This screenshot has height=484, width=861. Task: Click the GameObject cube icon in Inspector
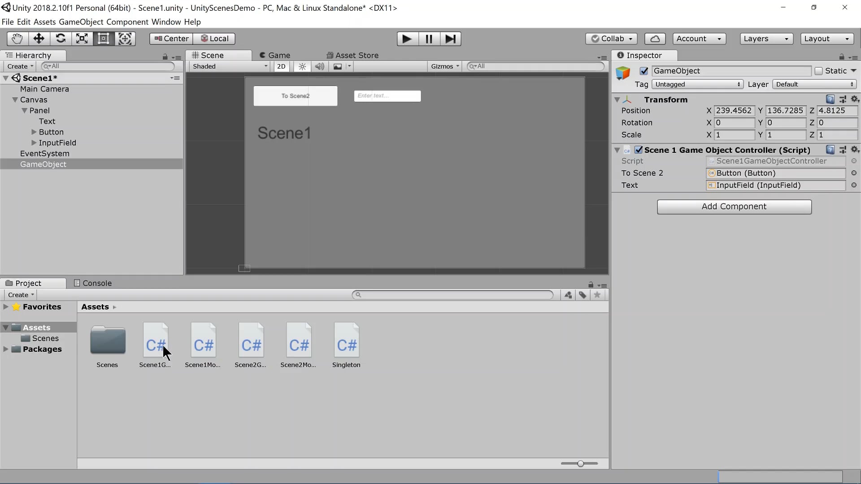pyautogui.click(x=623, y=74)
